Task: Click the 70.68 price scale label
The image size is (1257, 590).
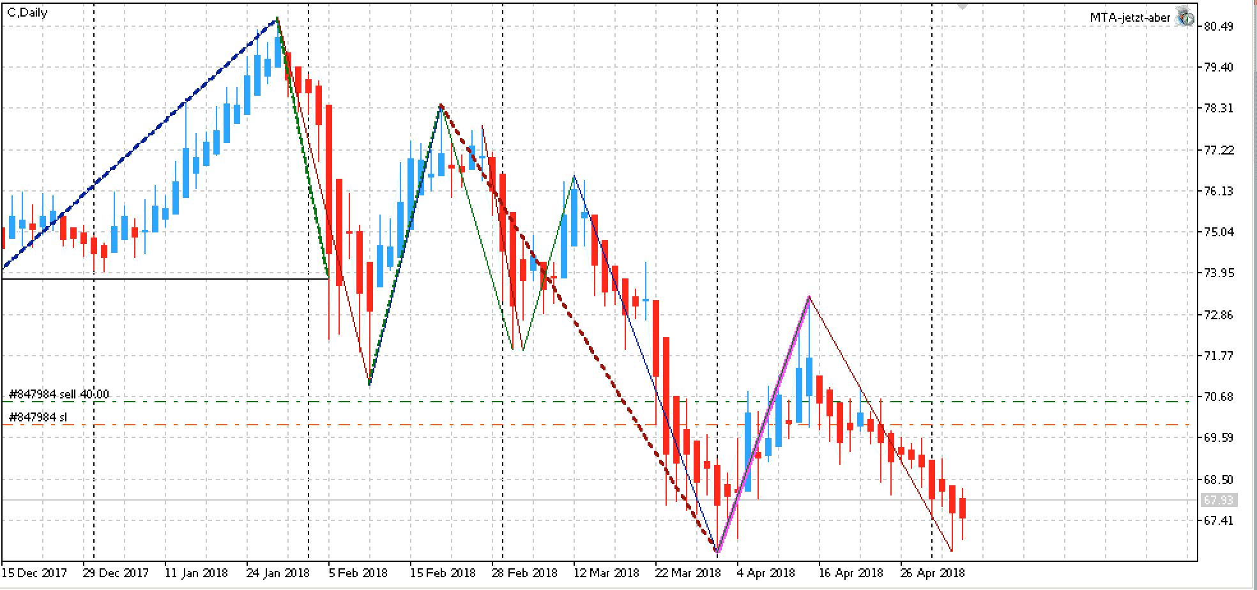Action: coord(1218,397)
